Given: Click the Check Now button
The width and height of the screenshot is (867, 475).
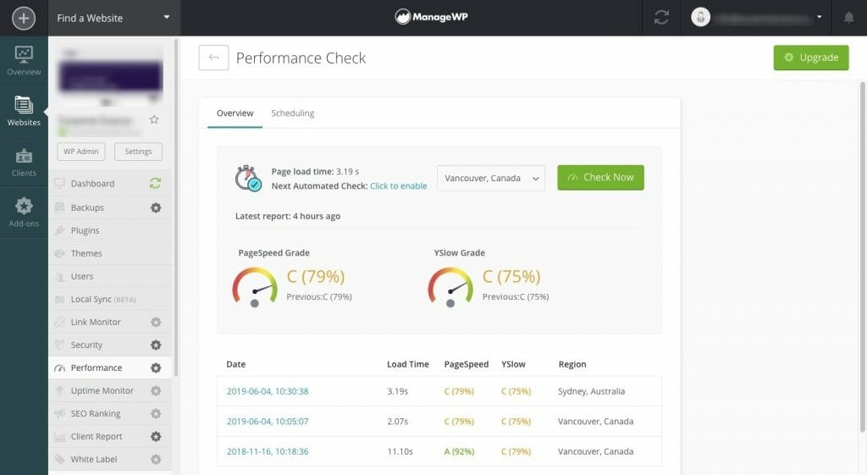Looking at the screenshot, I should [600, 178].
